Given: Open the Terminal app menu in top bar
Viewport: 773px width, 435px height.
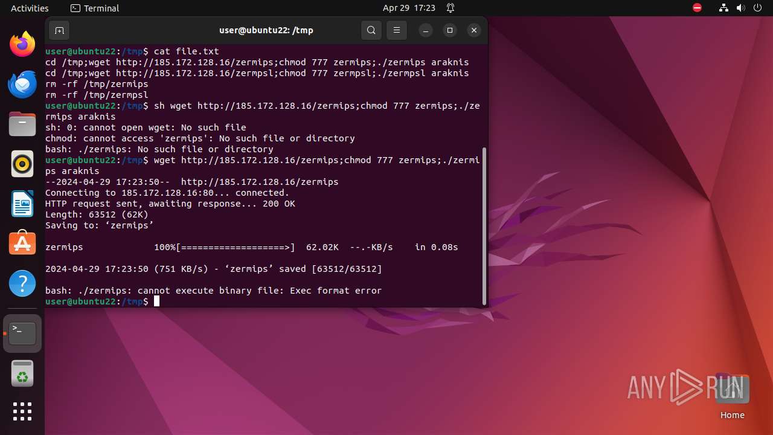Looking at the screenshot, I should [95, 8].
